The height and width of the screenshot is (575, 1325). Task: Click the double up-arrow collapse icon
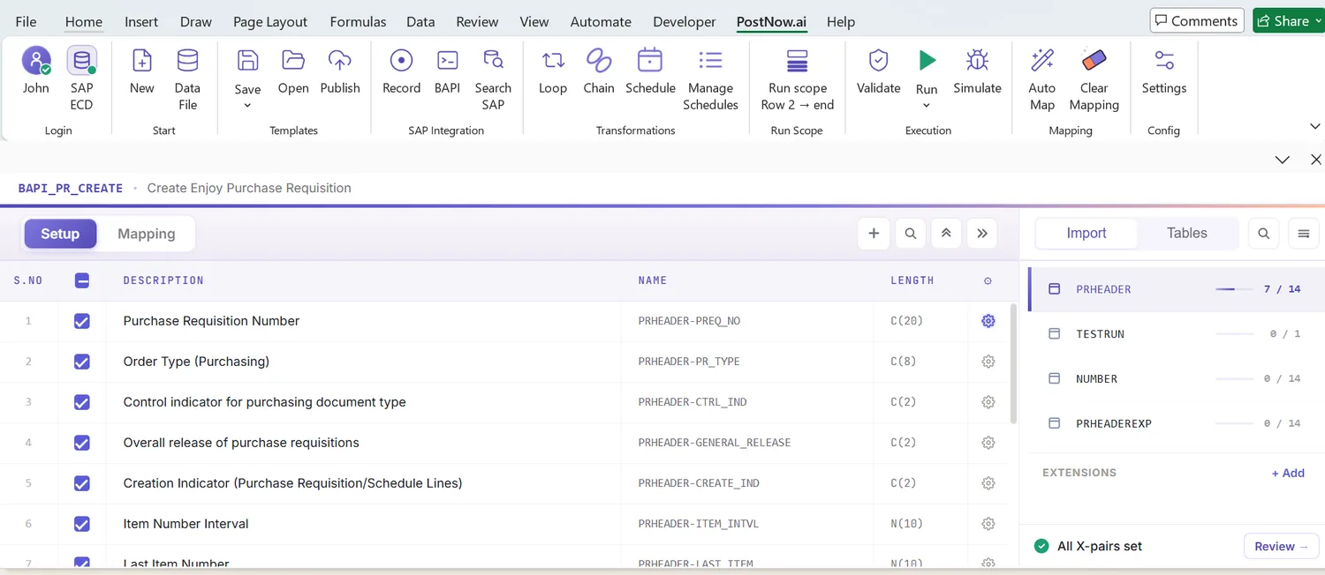946,234
